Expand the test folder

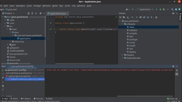(8, 45)
